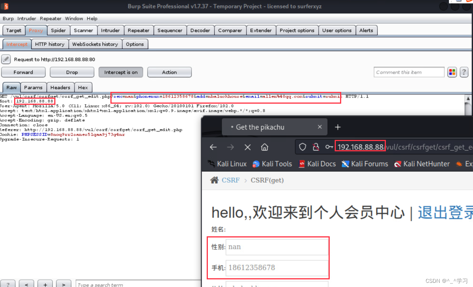Click the 'Comment this item' input field
The height and width of the screenshot is (287, 473).
click(x=408, y=72)
